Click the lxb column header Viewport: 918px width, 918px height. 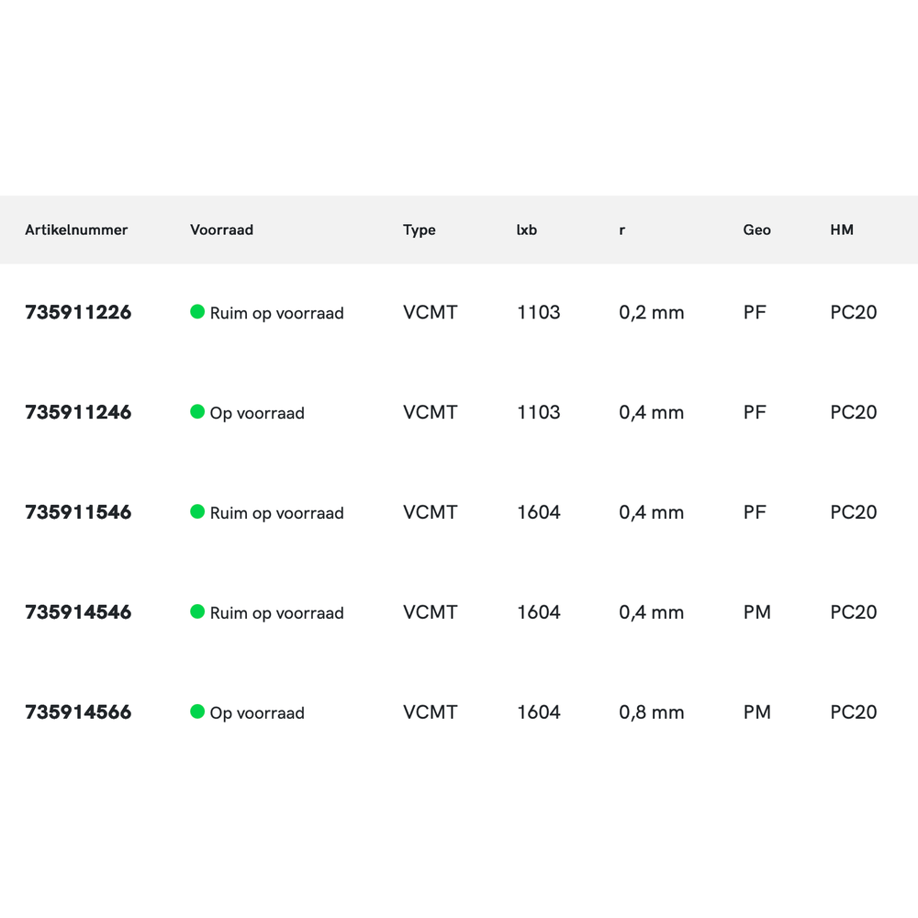(527, 229)
